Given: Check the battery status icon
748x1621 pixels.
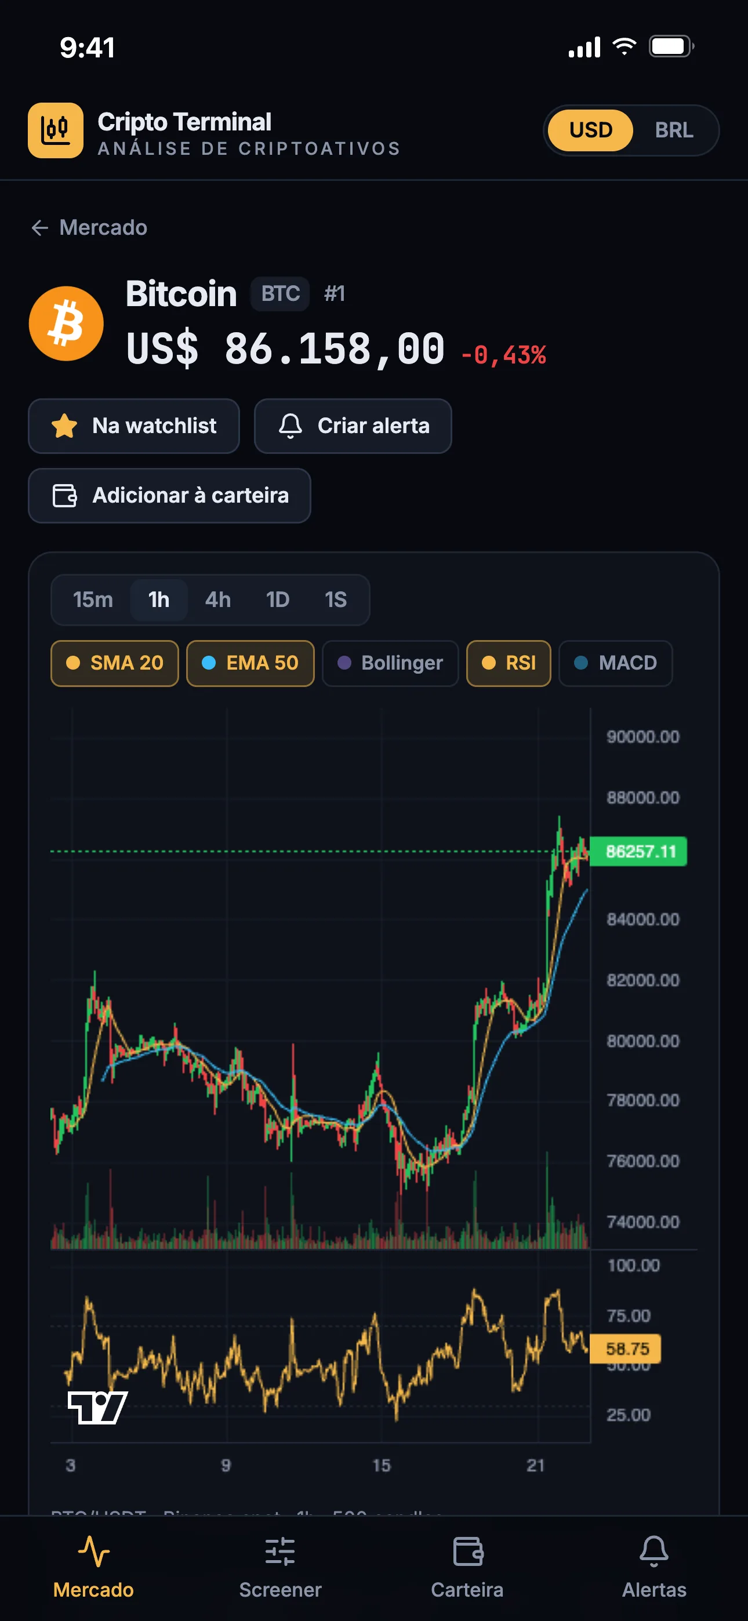Looking at the screenshot, I should click(x=671, y=46).
